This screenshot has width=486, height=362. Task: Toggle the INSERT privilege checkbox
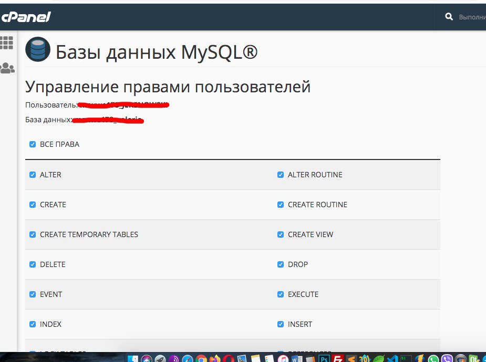(281, 324)
